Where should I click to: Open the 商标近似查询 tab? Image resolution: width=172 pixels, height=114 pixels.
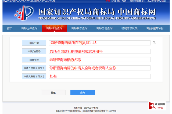point(29,28)
